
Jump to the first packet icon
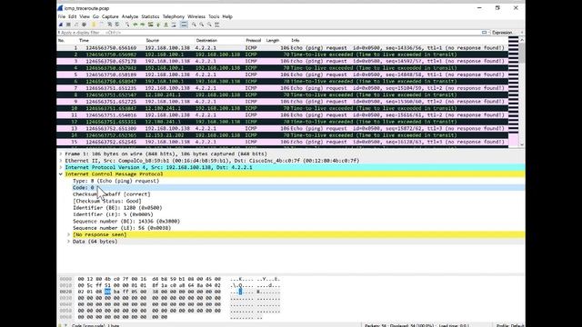pos(158,25)
